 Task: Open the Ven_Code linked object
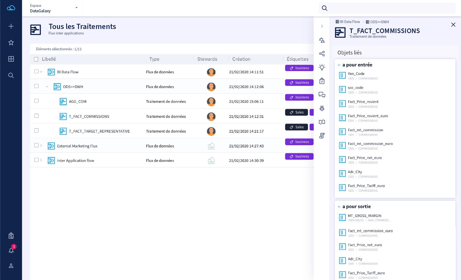pyautogui.click(x=356, y=74)
